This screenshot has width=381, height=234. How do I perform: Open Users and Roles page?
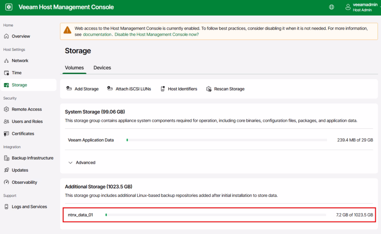[x=28, y=121]
